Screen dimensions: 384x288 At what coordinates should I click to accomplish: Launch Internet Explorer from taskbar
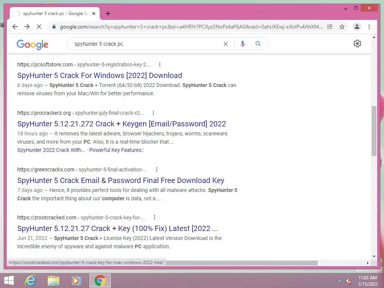(30, 280)
